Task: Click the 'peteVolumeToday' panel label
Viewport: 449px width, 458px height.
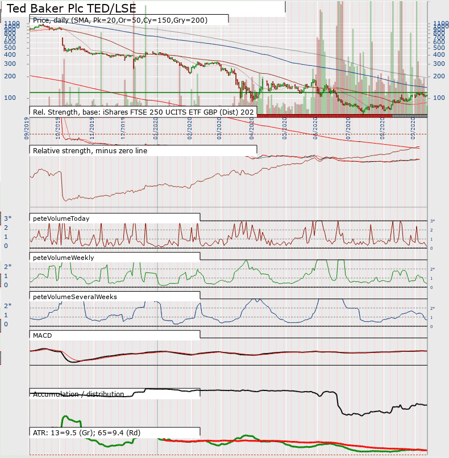Action: [61, 219]
